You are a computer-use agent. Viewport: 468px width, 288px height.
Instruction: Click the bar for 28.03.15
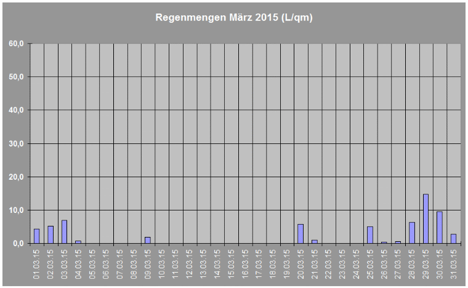pos(412,233)
